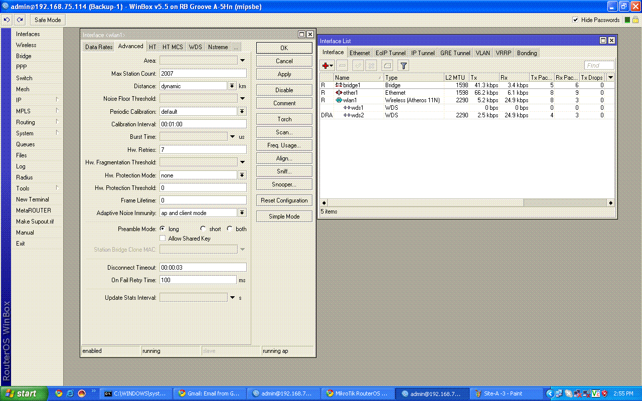Viewport: 642px width, 401px height.
Task: Expand the Burst Time field arrow
Action: pyautogui.click(x=232, y=137)
